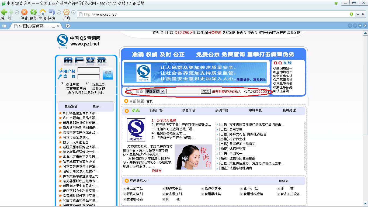Open listing [出售] 食用冰块
This screenshot has width=368, height=207.
click(231, 129)
